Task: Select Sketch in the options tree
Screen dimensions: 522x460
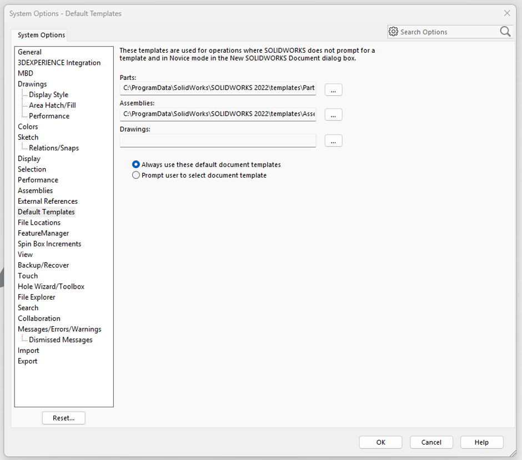Action: click(x=28, y=137)
